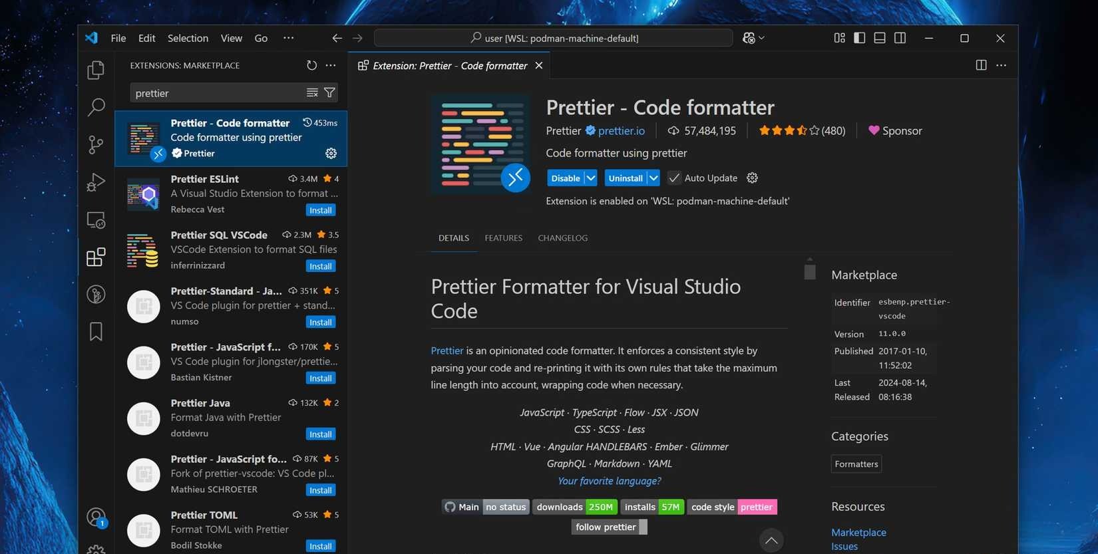Viewport: 1098px width, 554px height.
Task: Open Extensions panel more actions menu
Action: [x=331, y=65]
